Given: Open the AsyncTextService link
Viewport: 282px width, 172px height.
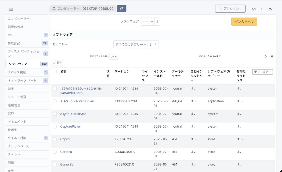Looking at the screenshot, I should pyautogui.click(x=73, y=114).
